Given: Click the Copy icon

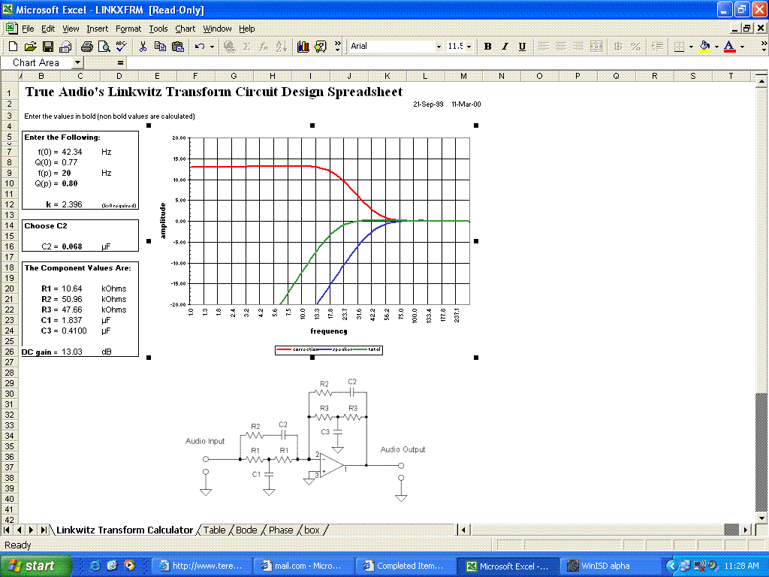Looking at the screenshot, I should (x=160, y=46).
